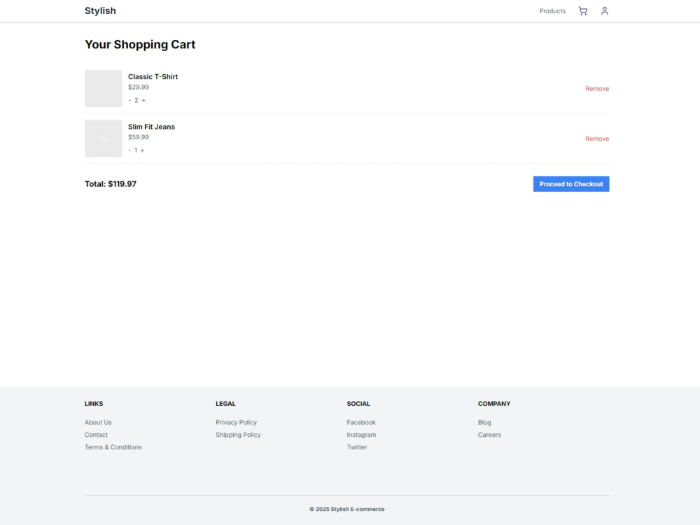Increase Slim Fit Jeans quantity with plus
The width and height of the screenshot is (700, 525).
point(142,150)
